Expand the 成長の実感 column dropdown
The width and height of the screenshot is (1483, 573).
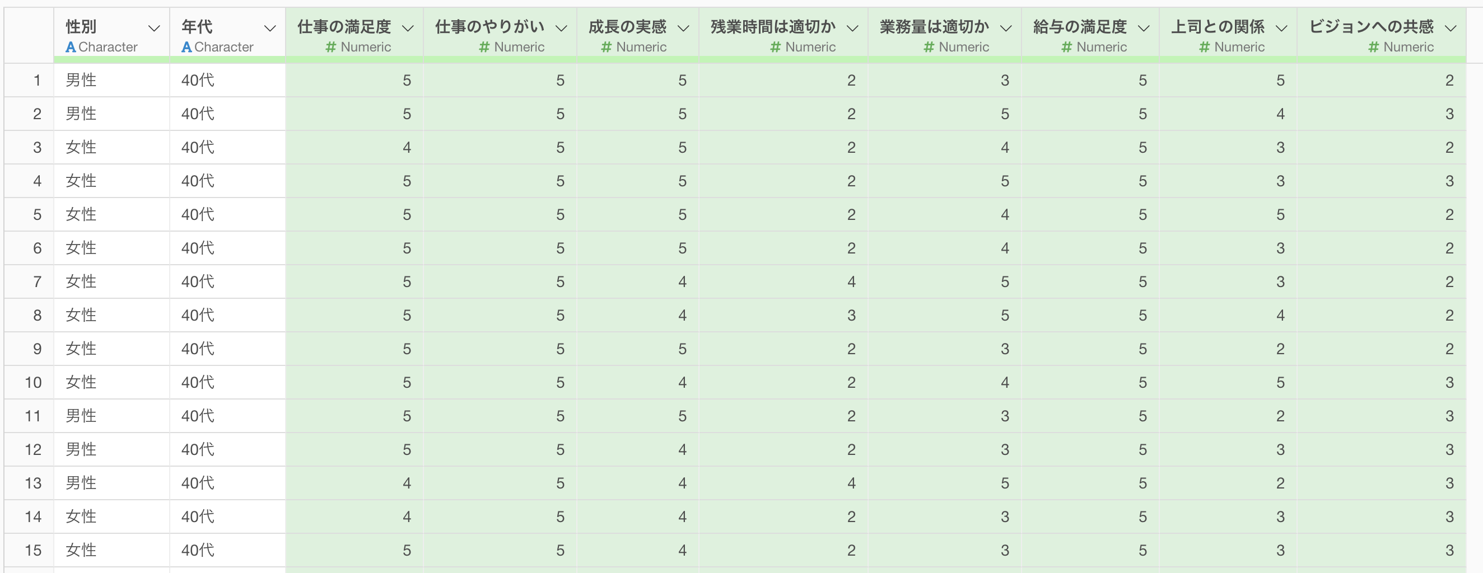[x=683, y=27]
